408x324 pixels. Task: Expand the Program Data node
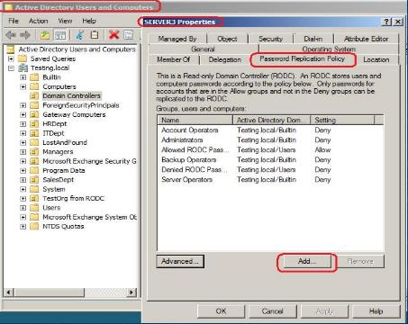pyautogui.click(x=23, y=170)
